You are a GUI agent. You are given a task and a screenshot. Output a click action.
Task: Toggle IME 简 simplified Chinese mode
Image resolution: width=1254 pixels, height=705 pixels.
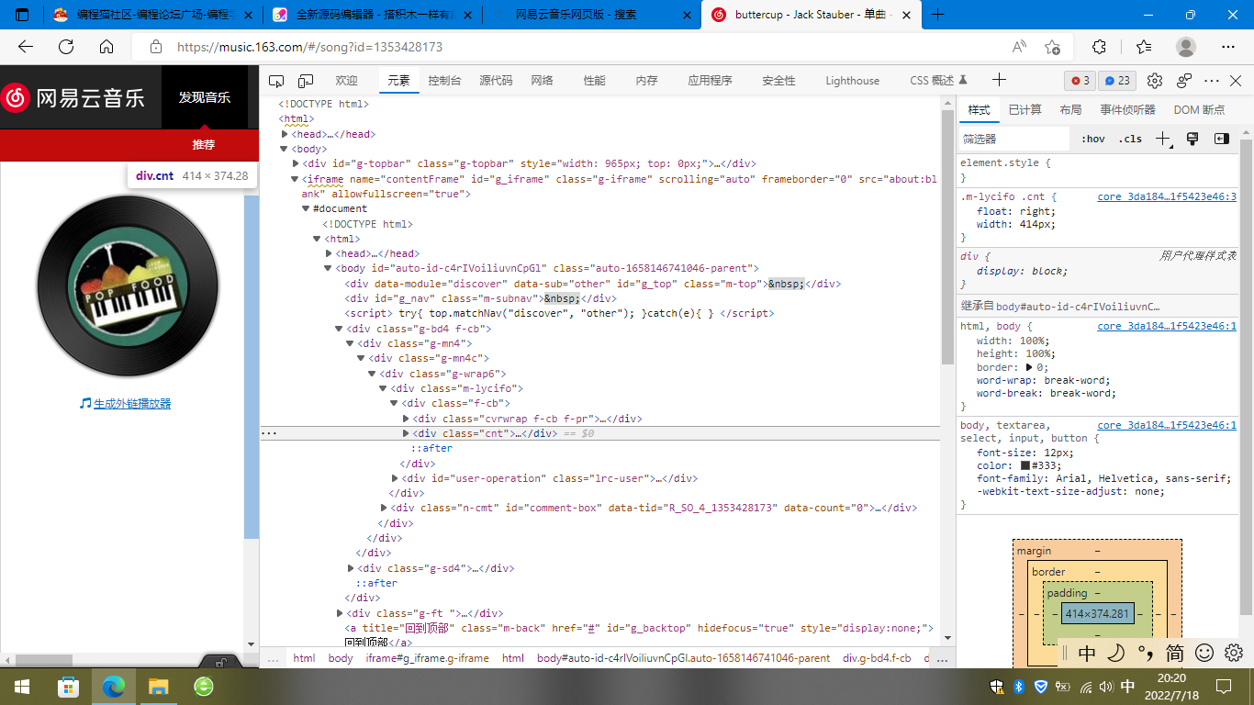[x=1174, y=653]
